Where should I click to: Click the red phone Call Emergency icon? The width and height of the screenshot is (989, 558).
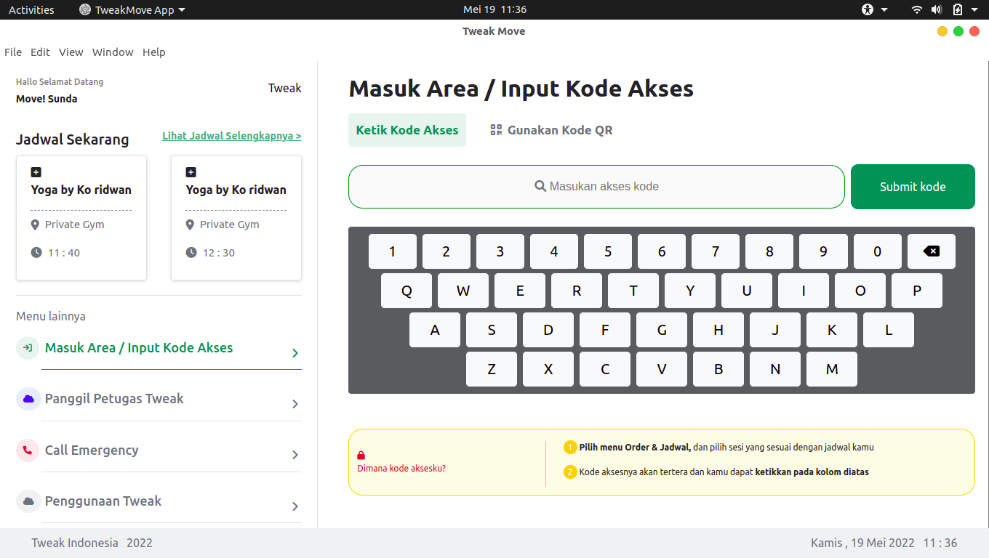[x=28, y=450]
